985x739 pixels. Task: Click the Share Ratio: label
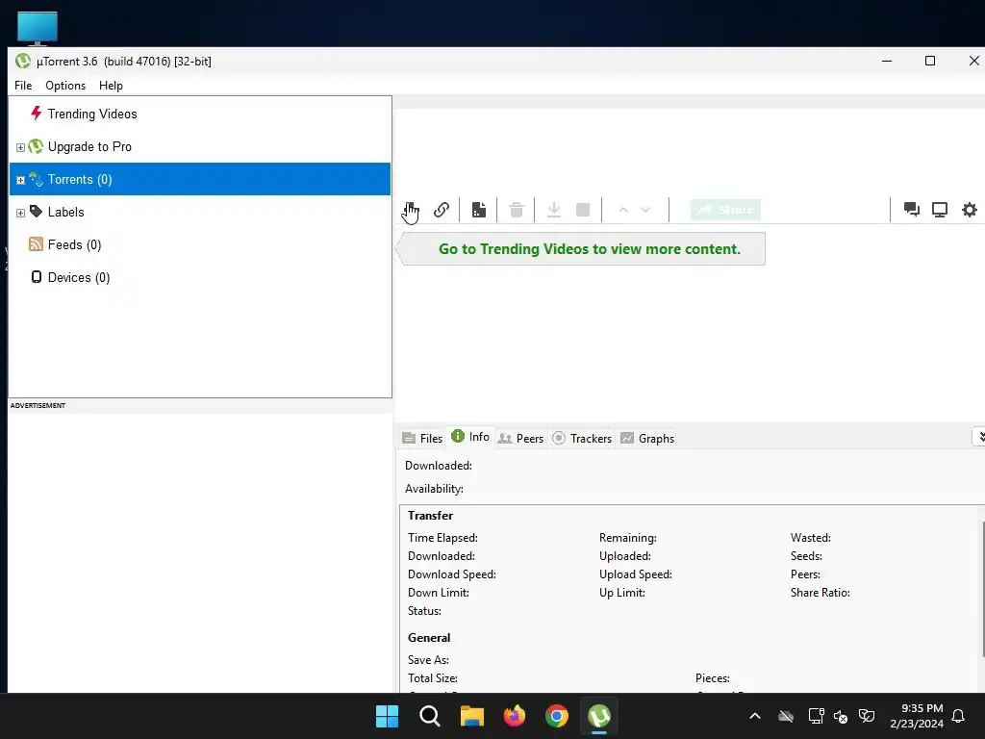point(820,593)
